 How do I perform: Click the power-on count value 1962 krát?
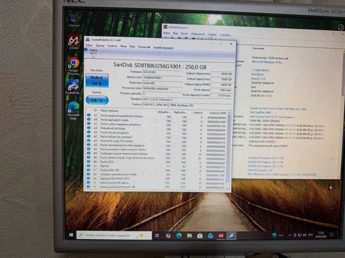tap(221, 90)
